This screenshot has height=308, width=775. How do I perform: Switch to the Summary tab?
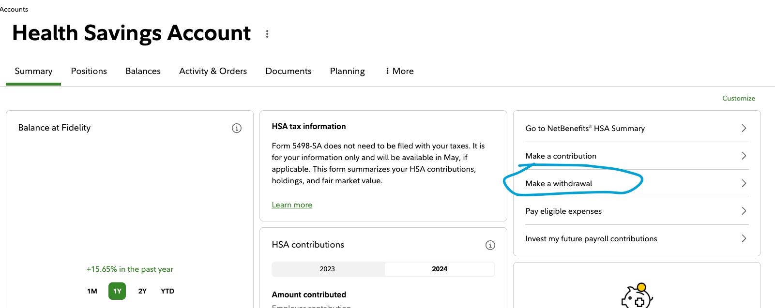click(x=33, y=71)
